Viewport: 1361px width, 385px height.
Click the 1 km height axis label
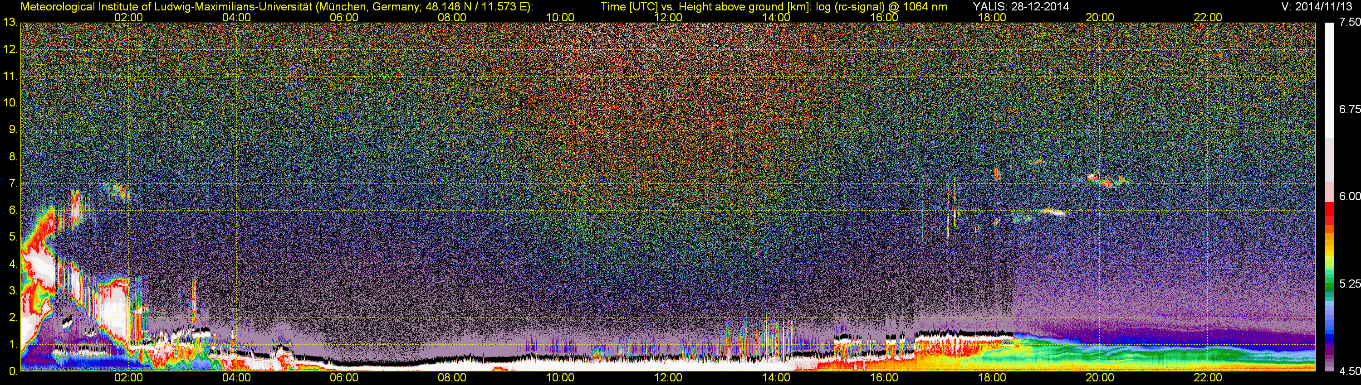[x=13, y=345]
